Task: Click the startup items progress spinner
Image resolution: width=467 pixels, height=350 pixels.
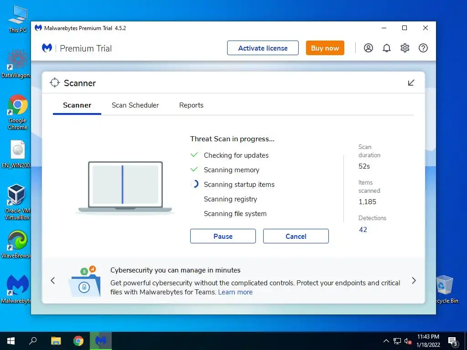Action: pos(194,184)
